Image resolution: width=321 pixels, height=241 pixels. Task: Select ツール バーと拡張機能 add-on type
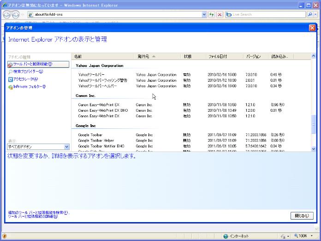(38, 64)
